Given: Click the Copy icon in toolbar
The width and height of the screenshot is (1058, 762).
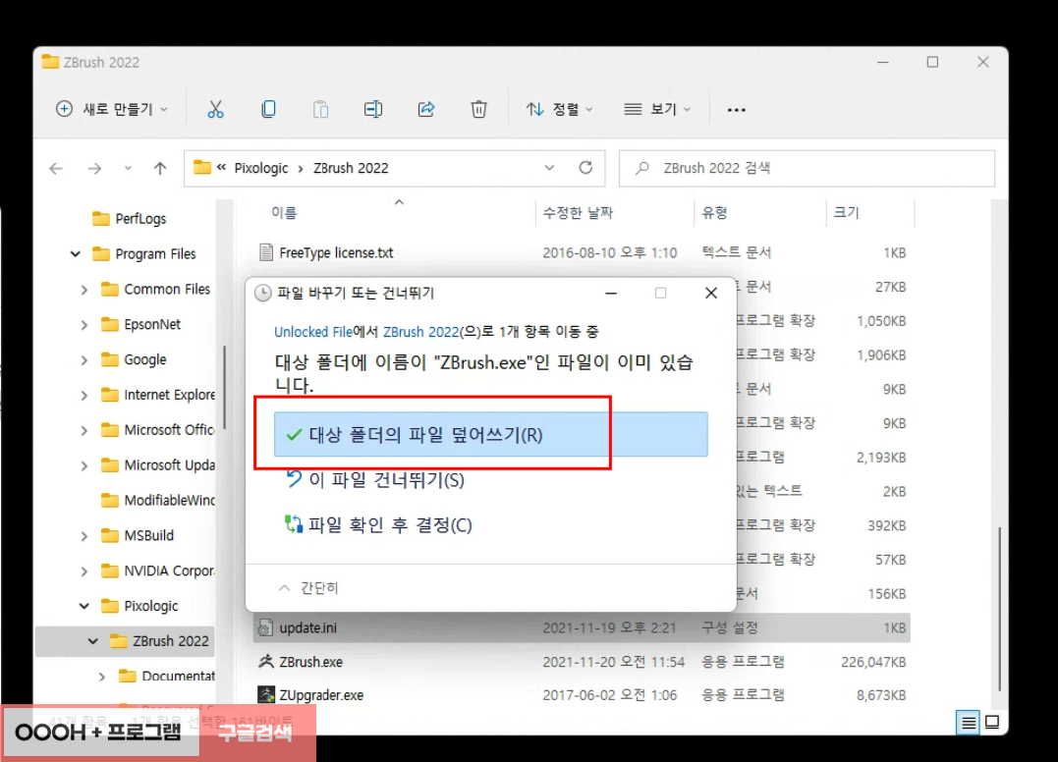Looking at the screenshot, I should pos(268,109).
